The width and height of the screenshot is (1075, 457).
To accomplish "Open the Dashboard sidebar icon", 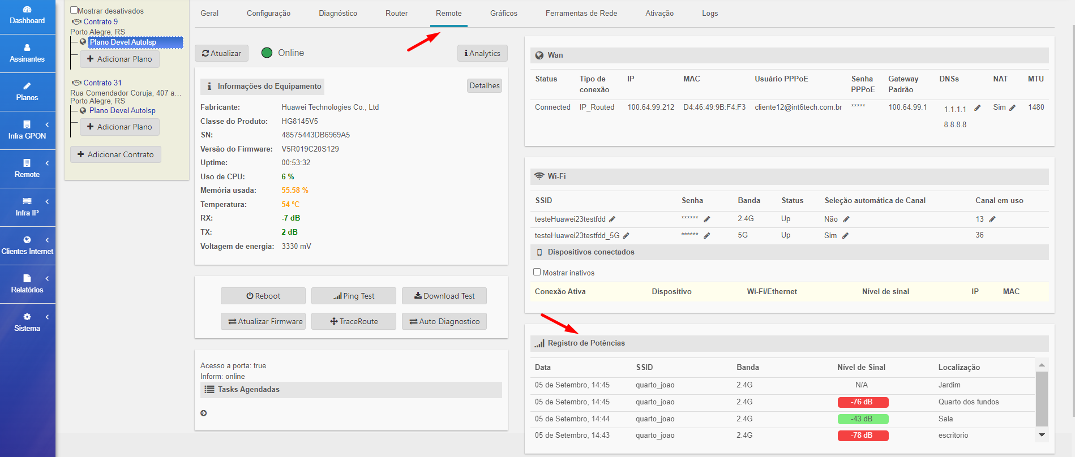I will coord(27,15).
